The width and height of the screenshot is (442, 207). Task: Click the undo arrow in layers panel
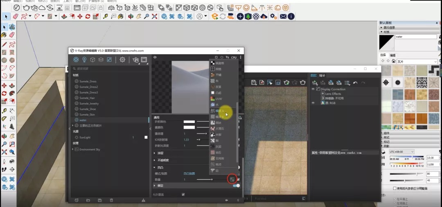point(355,83)
